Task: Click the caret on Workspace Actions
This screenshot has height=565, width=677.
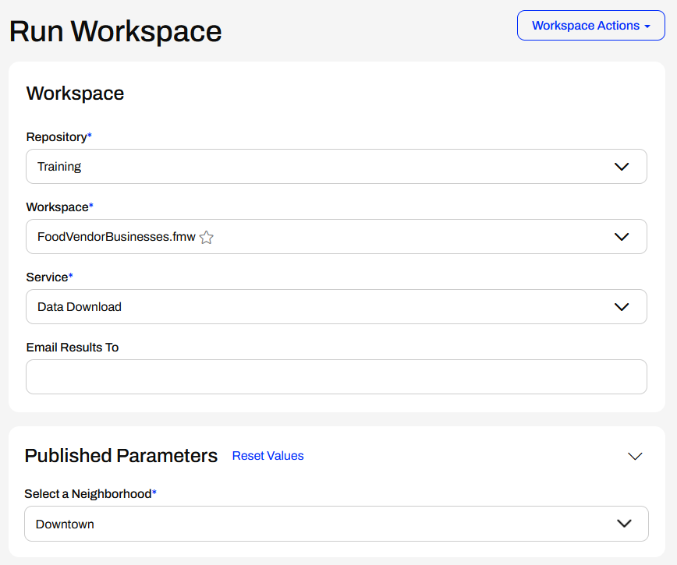Action: 647,26
